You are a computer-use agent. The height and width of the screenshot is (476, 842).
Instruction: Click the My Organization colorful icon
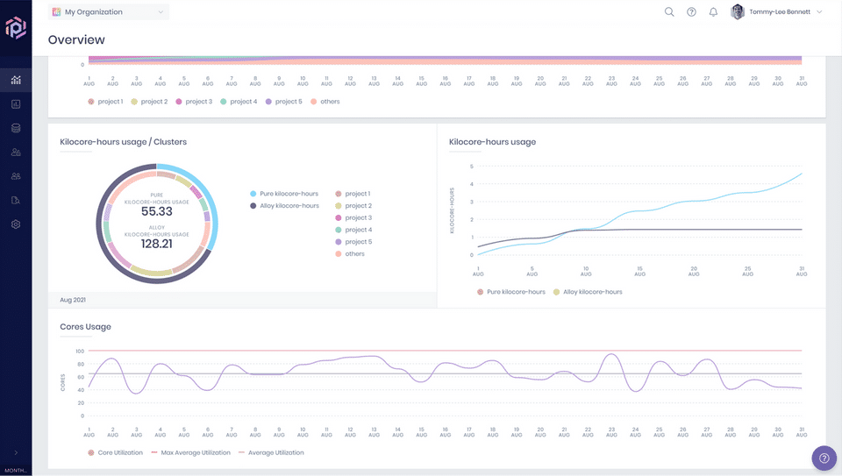tap(56, 11)
